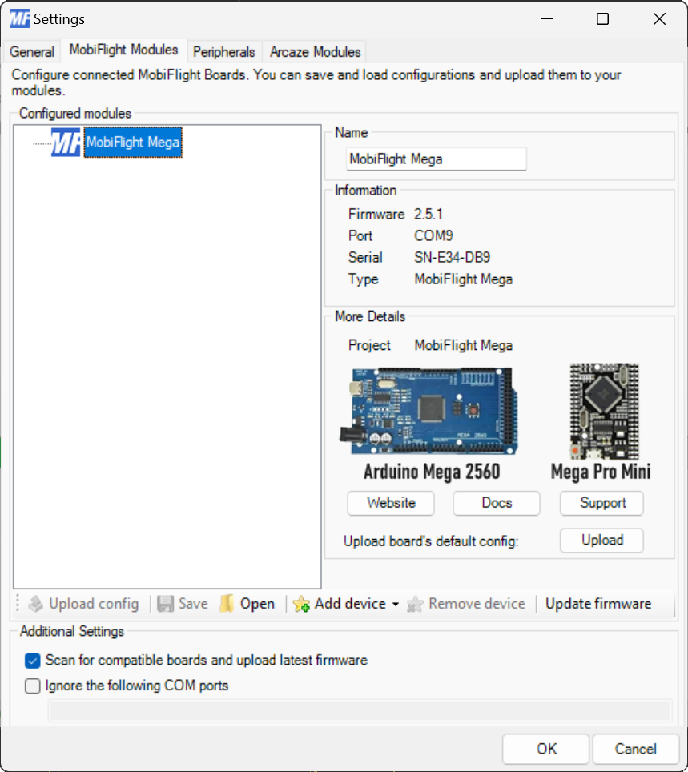Start the Update firmware action
Screen dimensions: 688x772
point(597,604)
